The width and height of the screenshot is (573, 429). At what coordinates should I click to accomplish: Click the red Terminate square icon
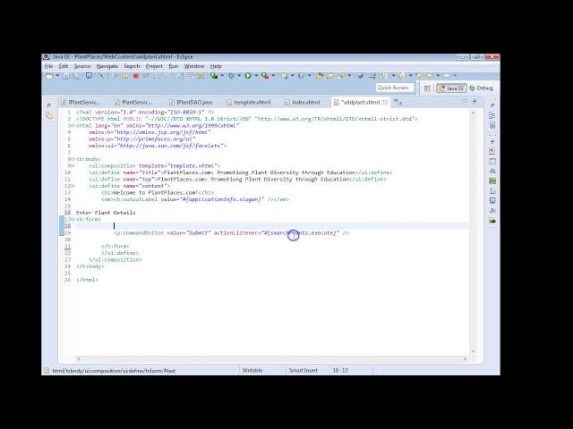tap(136, 76)
